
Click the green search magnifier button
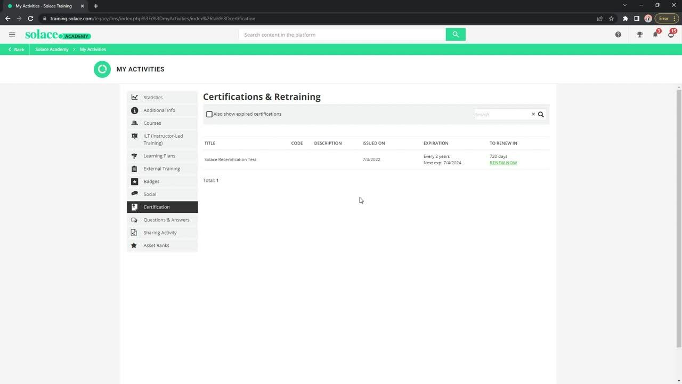[x=456, y=35]
